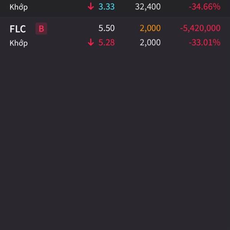Open the FLC order row details

coord(115,35)
